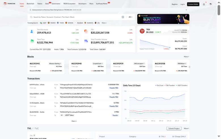Click the Total Transfer Volume icon

coord(86,41)
